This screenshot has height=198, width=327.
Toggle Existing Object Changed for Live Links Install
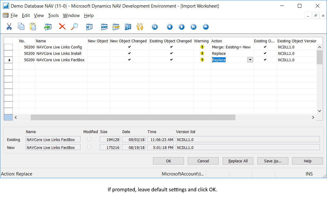(x=171, y=54)
